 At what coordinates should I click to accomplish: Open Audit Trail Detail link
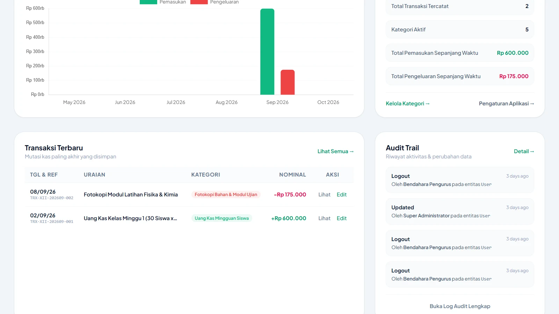524,151
